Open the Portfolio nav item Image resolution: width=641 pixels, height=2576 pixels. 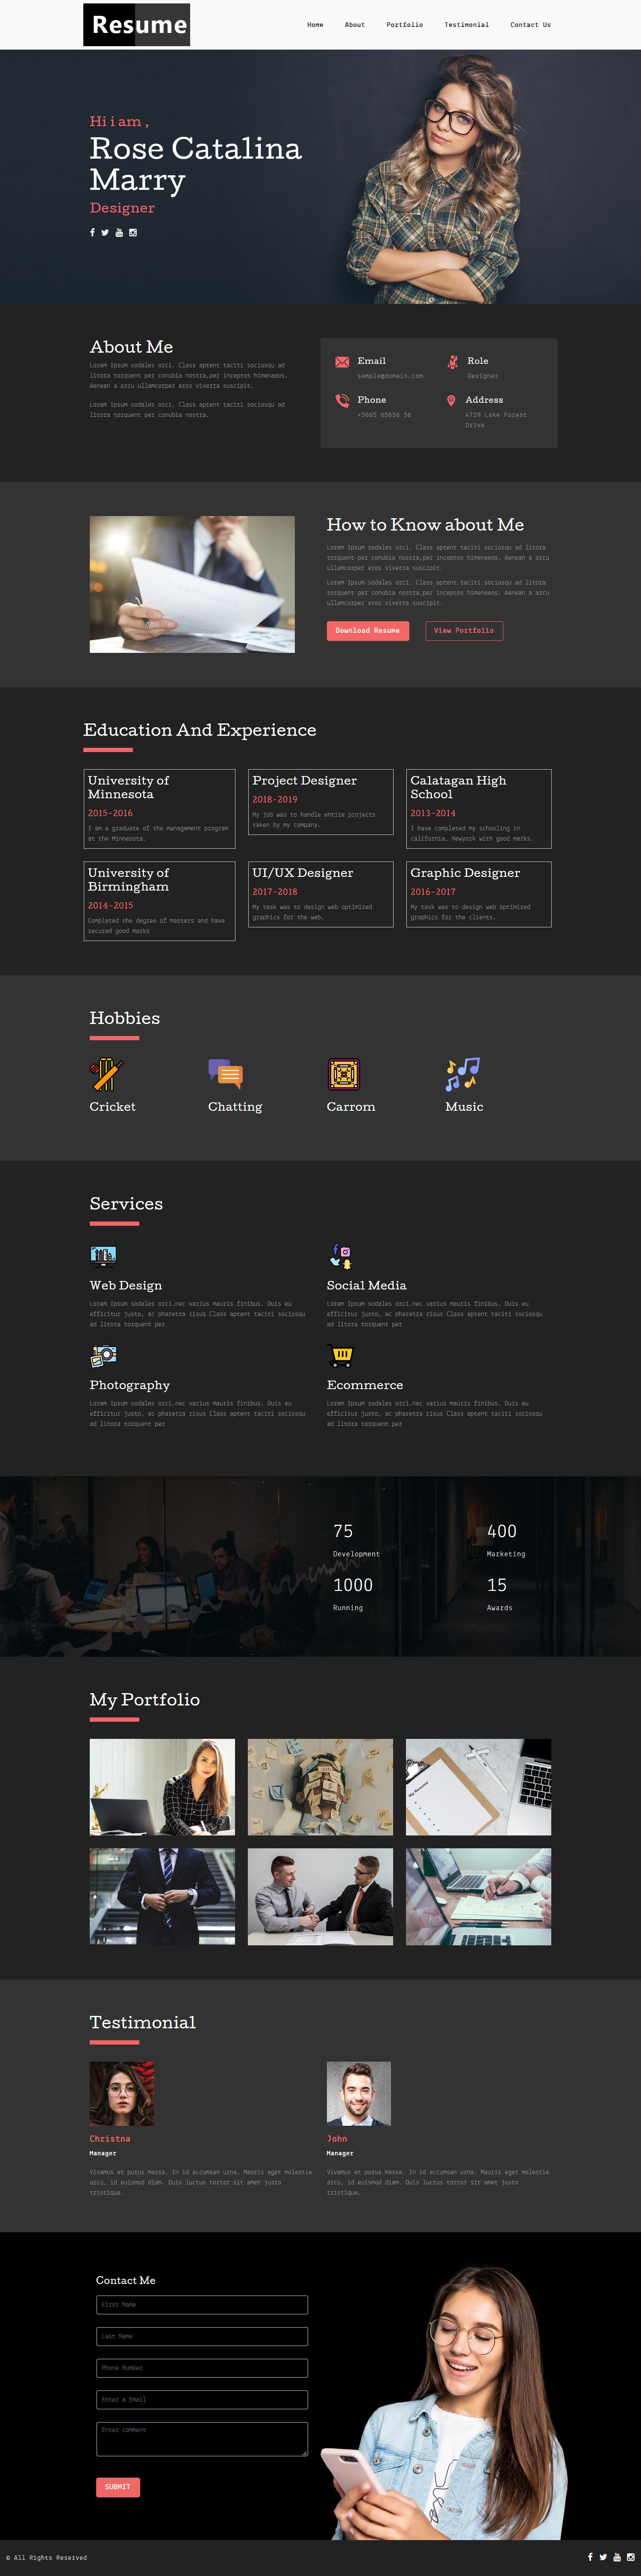coord(405,25)
